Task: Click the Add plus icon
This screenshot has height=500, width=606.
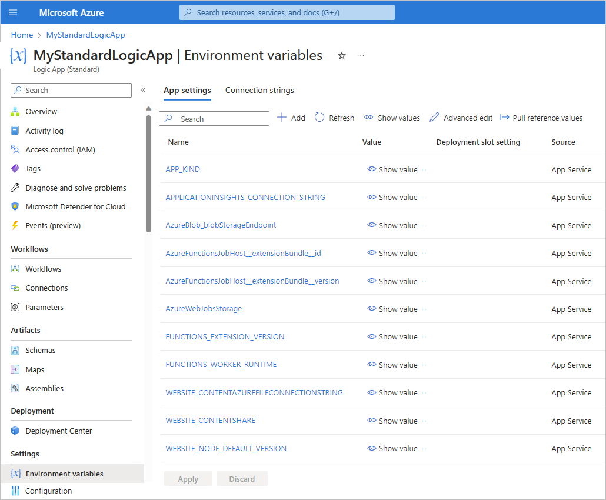Action: [x=282, y=118]
